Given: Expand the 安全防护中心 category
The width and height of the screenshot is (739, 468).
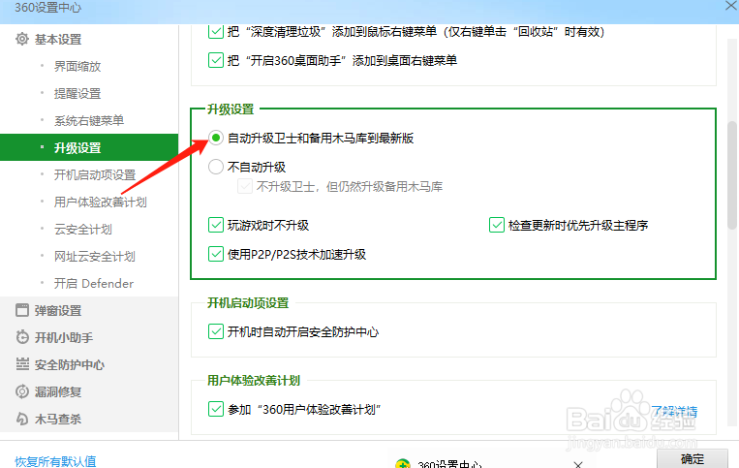Looking at the screenshot, I should tap(70, 364).
